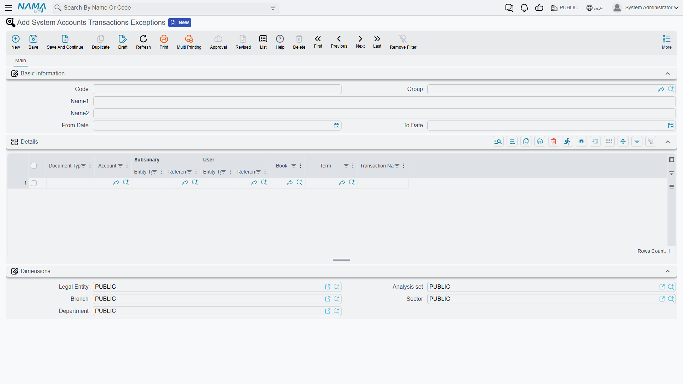Open the Branch record link icon
The height and width of the screenshot is (384, 683).
click(328, 299)
